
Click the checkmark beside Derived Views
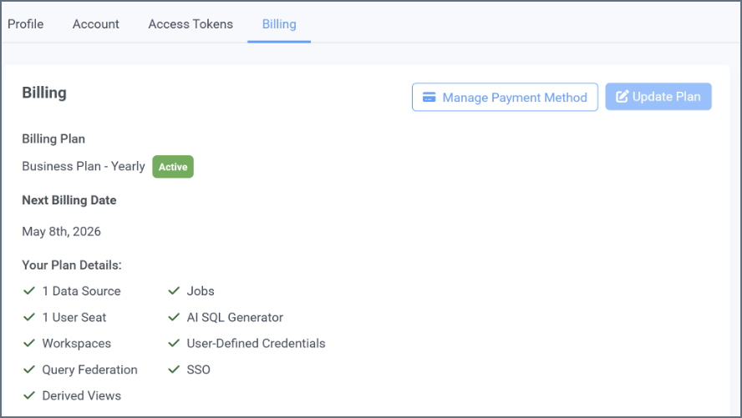click(x=29, y=395)
